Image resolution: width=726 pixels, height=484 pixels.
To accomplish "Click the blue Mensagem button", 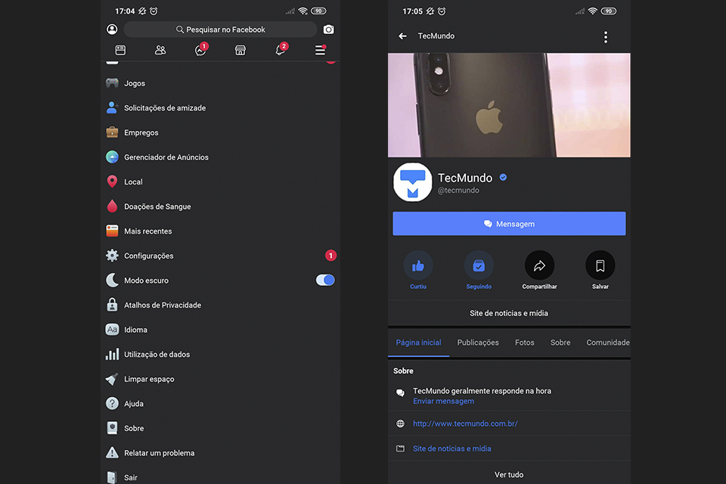I will coord(509,224).
